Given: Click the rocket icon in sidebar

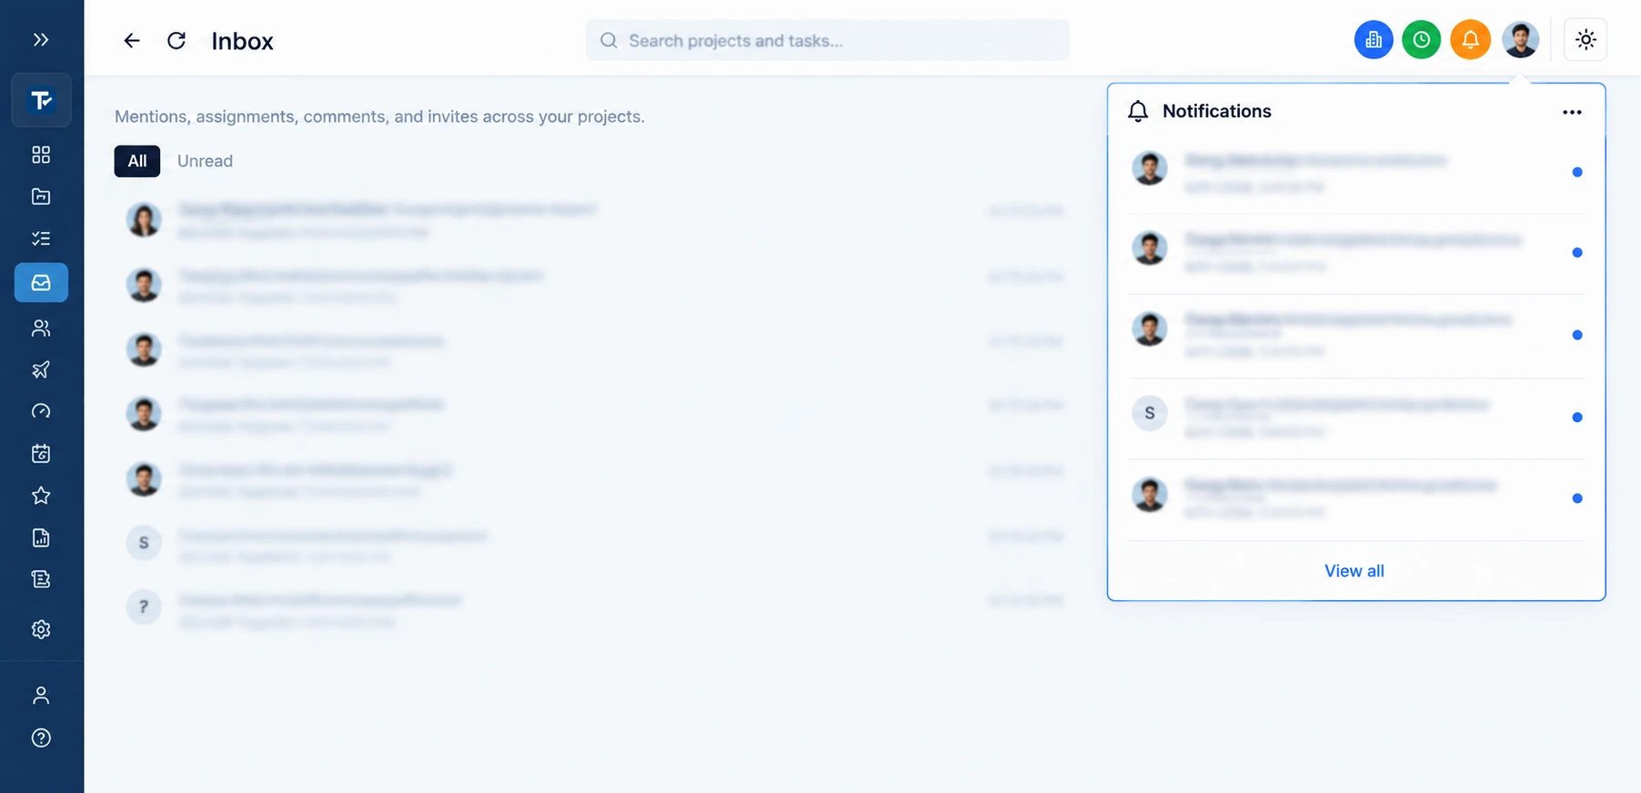Looking at the screenshot, I should (x=41, y=370).
